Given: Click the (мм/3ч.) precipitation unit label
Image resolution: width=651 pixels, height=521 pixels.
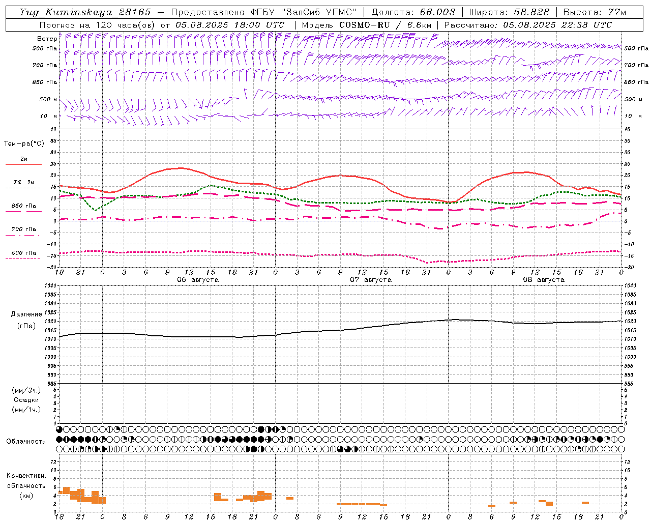Looking at the screenshot, I should point(26,390).
